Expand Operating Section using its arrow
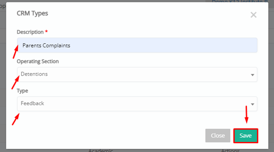This screenshot has width=274, height=152. click(252, 75)
